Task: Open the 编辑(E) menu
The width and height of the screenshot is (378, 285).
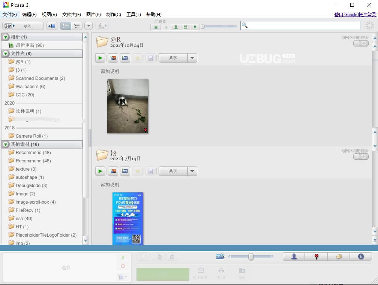Action: 29,15
